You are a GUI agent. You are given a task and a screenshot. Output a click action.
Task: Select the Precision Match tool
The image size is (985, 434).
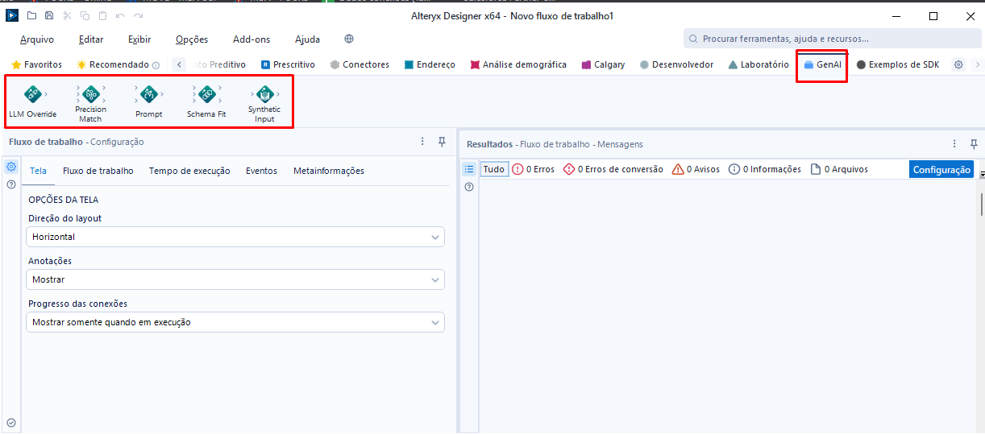pyautogui.click(x=90, y=95)
